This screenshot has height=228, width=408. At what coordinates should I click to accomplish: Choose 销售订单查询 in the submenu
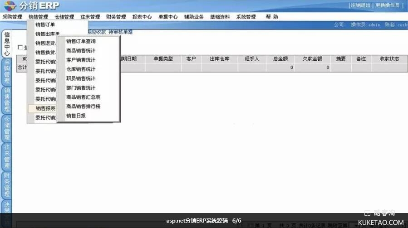coord(81,41)
